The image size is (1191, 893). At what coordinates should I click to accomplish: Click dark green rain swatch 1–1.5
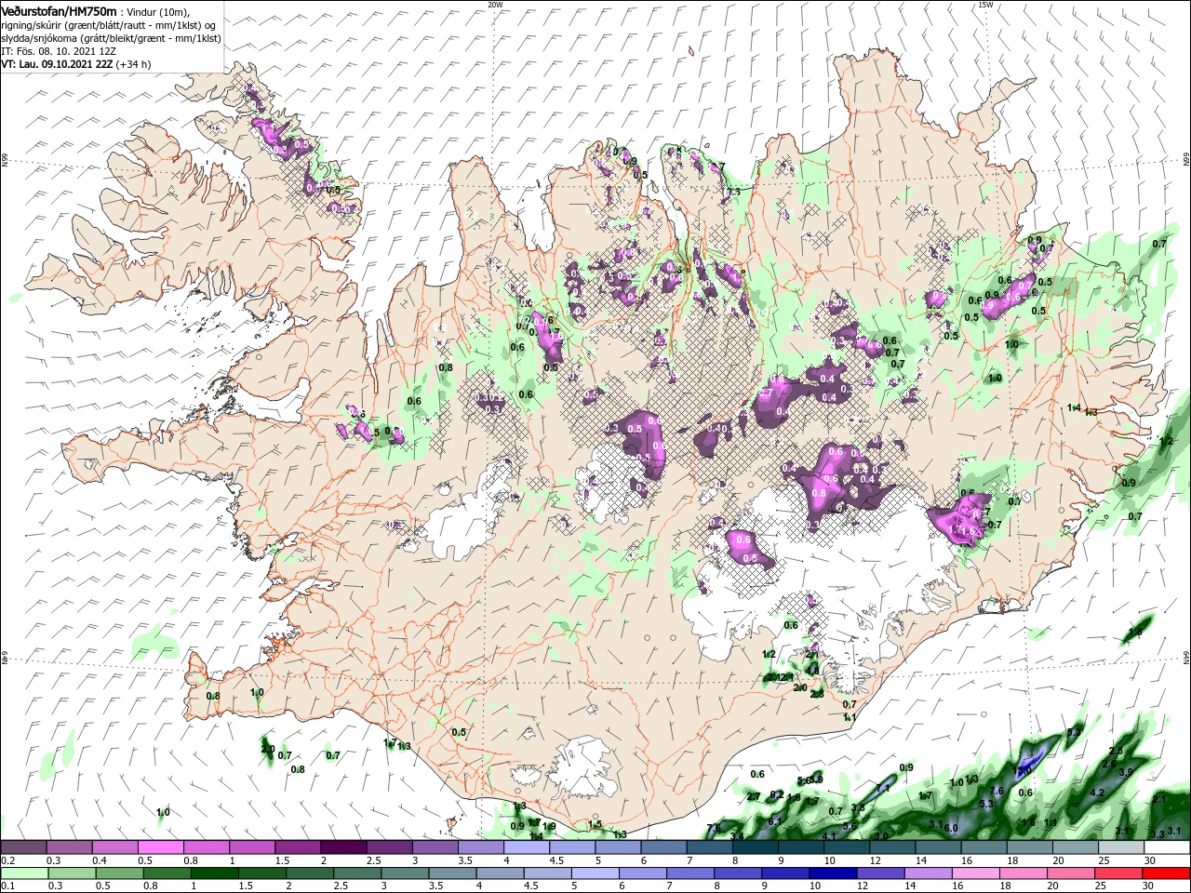click(x=214, y=873)
